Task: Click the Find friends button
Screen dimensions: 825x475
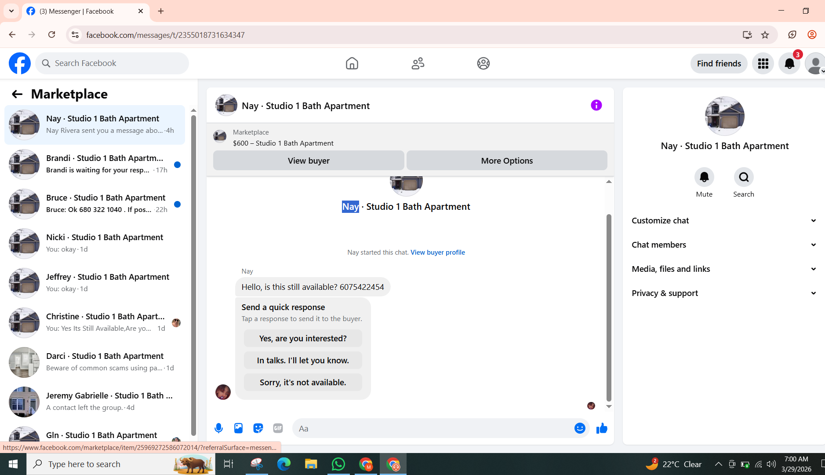Action: (x=719, y=63)
